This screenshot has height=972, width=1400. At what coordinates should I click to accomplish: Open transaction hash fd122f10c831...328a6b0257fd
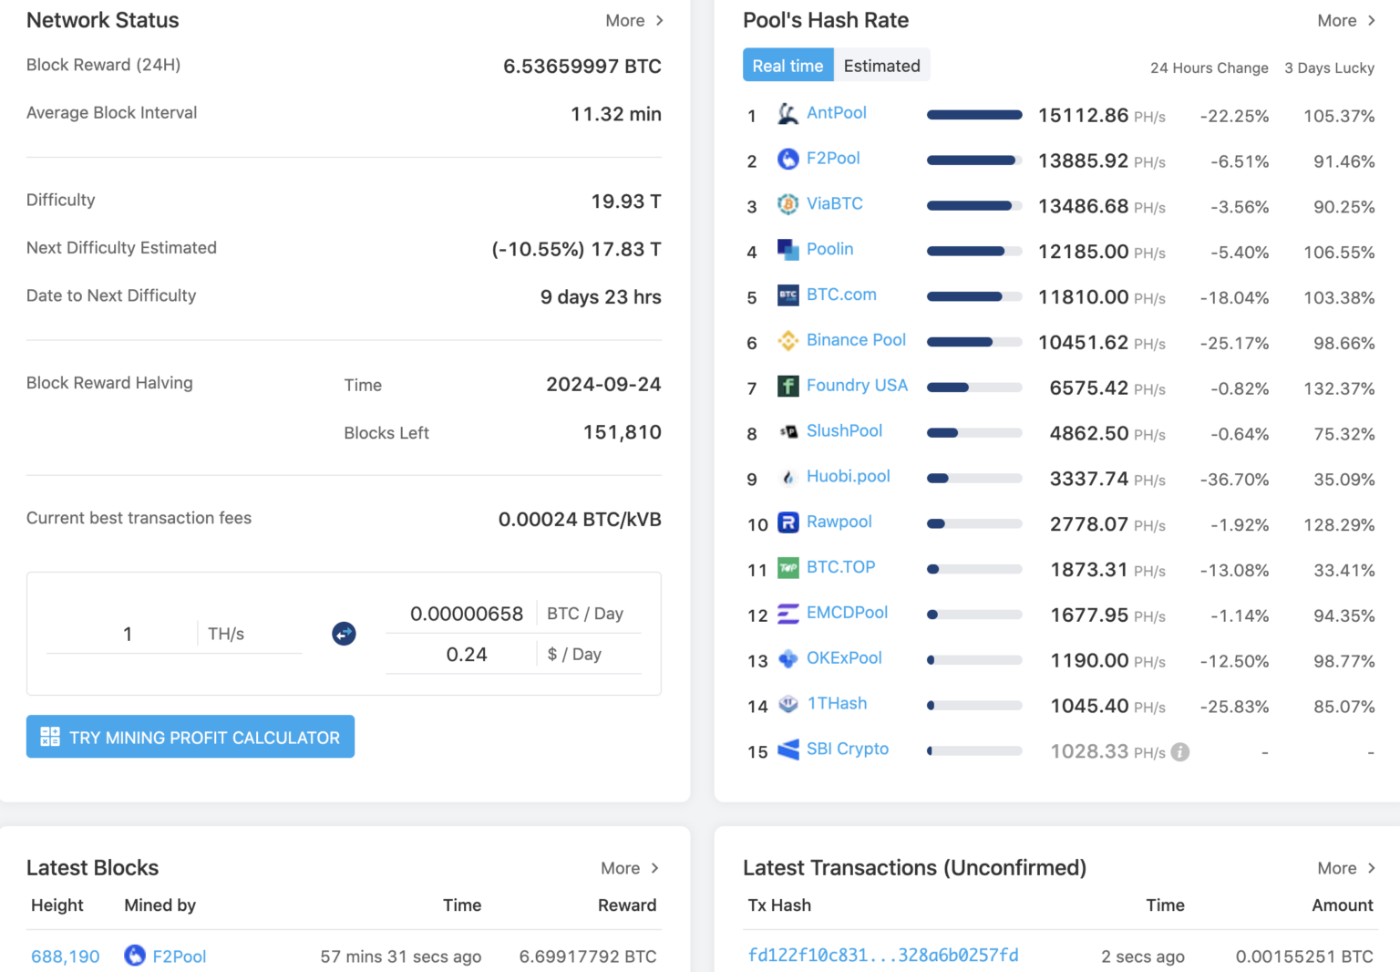[x=883, y=956]
